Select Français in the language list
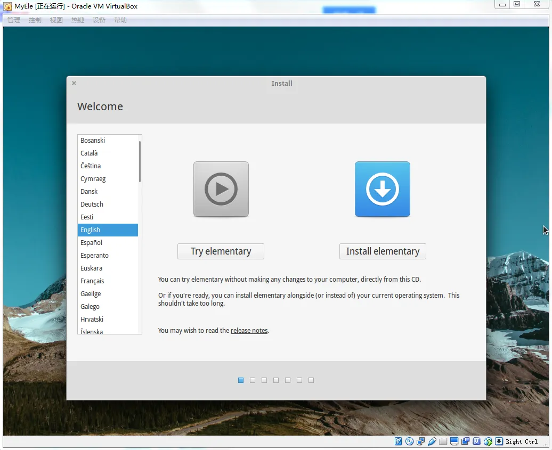The width and height of the screenshot is (552, 450). click(108, 281)
